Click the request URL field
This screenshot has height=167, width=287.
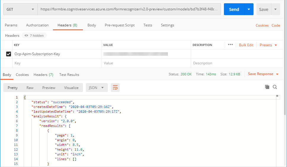[x=129, y=9]
